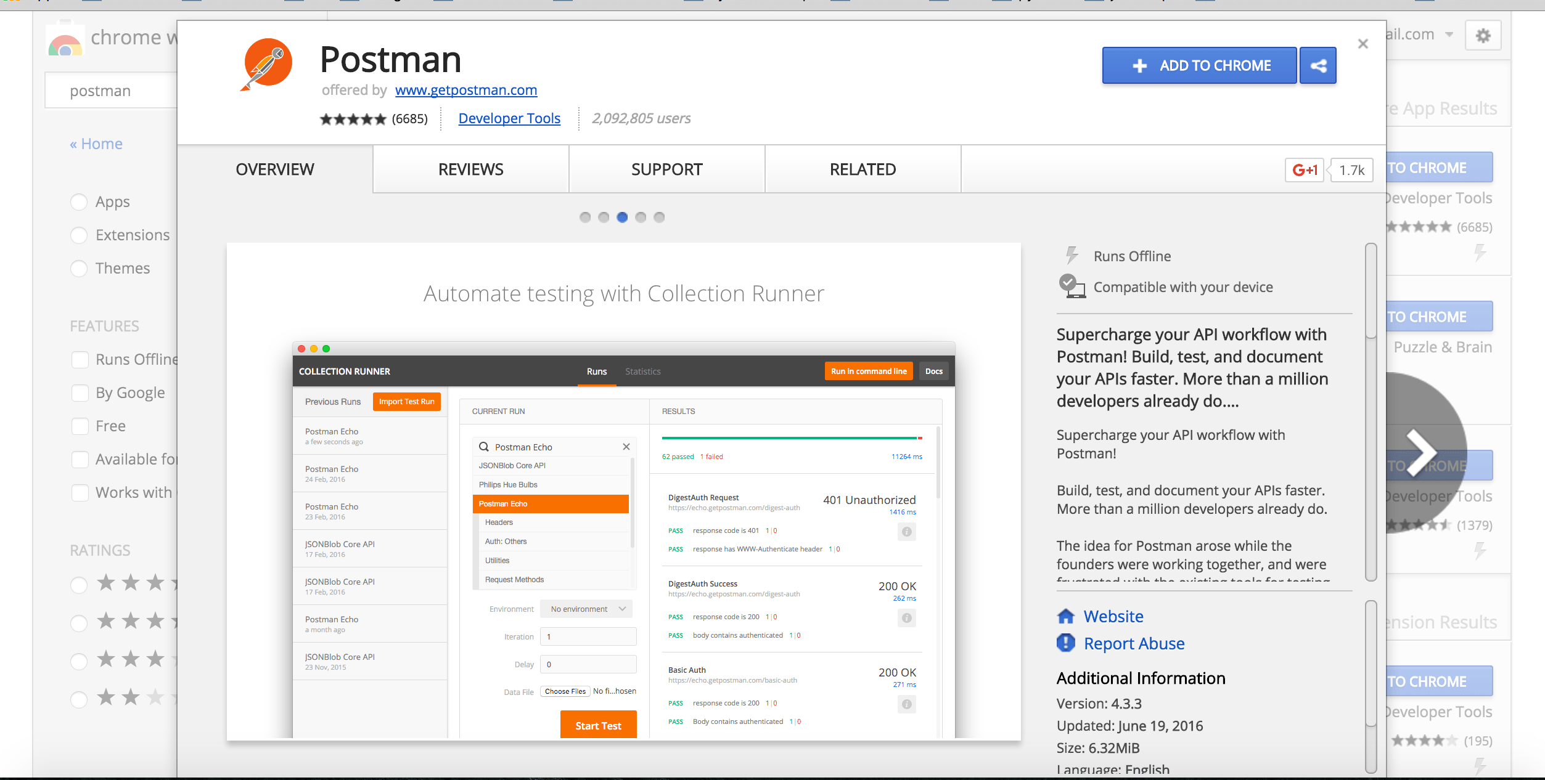Click the ADD TO CHROME button

[x=1200, y=66]
